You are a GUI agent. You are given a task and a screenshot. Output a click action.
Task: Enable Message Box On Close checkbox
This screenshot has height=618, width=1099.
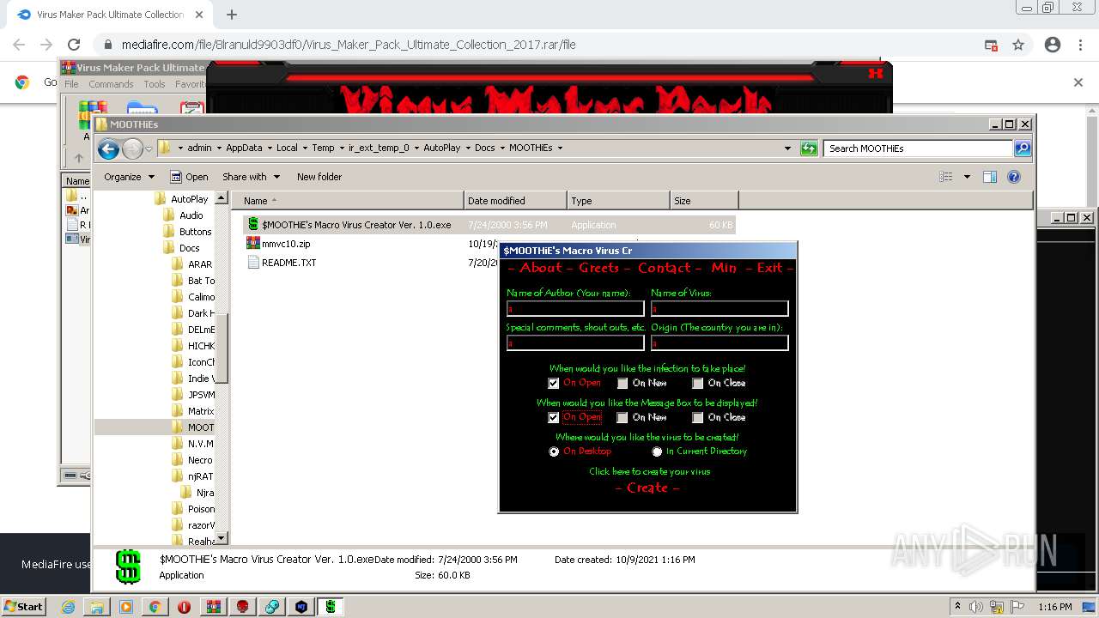pos(698,417)
